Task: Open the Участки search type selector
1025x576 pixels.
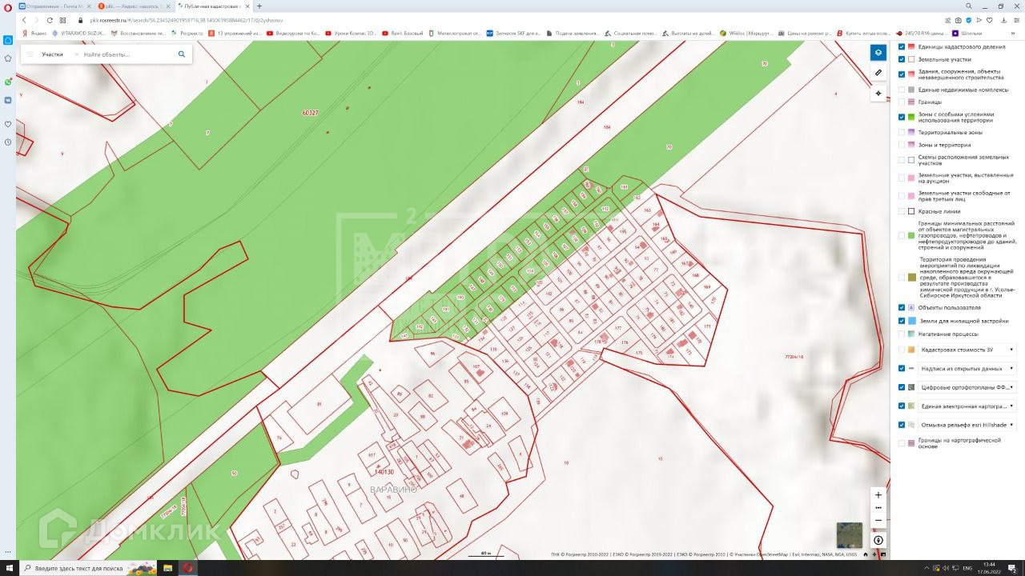Action: click(x=52, y=54)
